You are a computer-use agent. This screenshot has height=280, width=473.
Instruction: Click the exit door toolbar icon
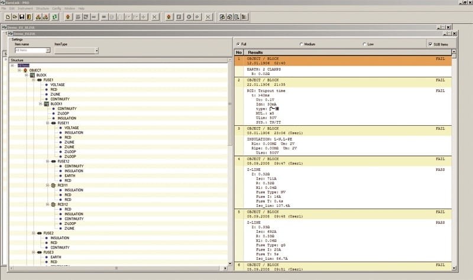29,17
